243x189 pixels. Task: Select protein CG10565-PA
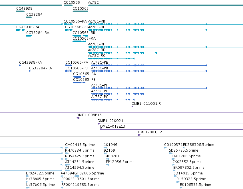click(x=85, y=74)
